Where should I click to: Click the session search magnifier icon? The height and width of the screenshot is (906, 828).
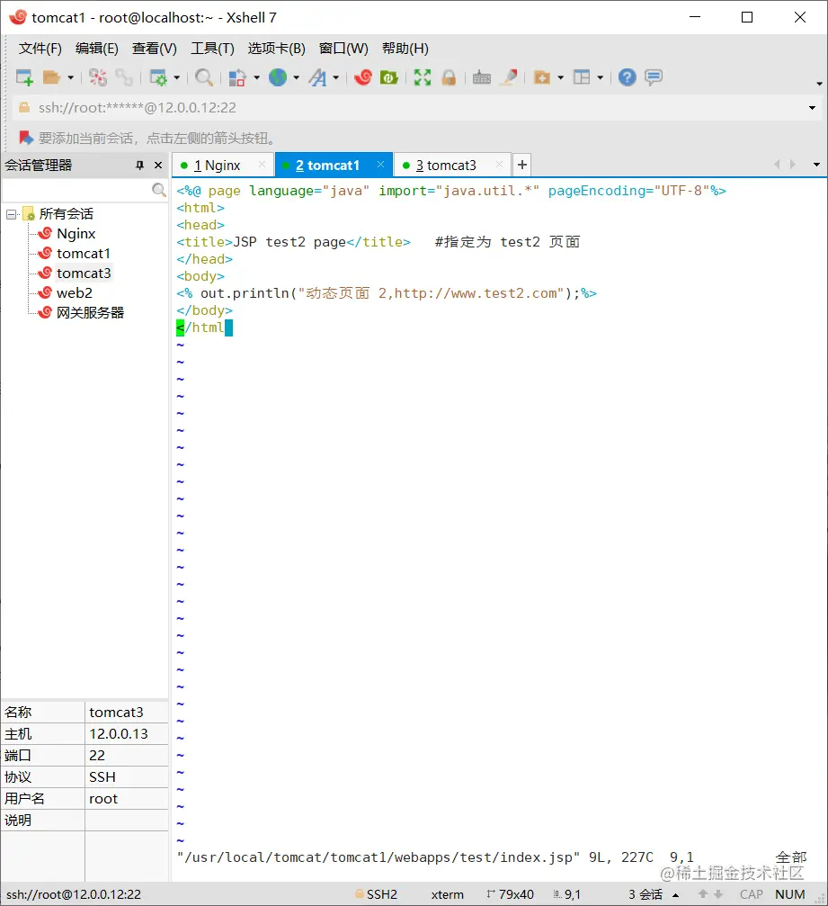[159, 190]
